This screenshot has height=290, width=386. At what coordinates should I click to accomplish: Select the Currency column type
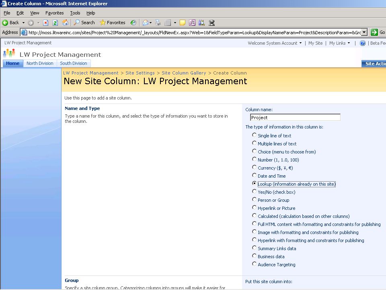click(x=254, y=168)
